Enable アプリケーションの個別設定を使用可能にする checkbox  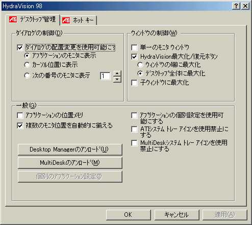coord(134,115)
